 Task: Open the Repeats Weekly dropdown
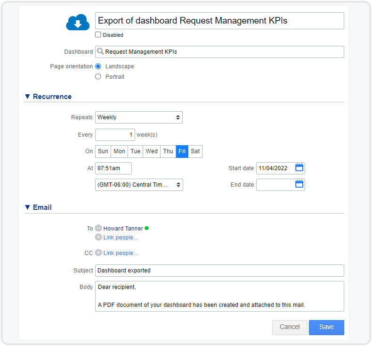click(x=139, y=117)
